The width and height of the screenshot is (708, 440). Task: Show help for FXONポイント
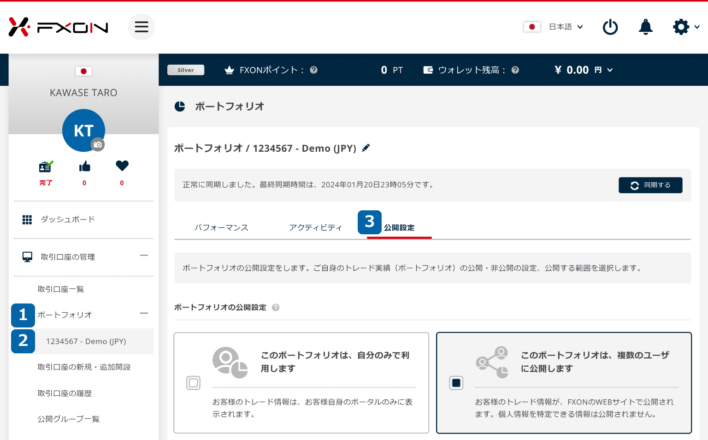click(x=314, y=70)
